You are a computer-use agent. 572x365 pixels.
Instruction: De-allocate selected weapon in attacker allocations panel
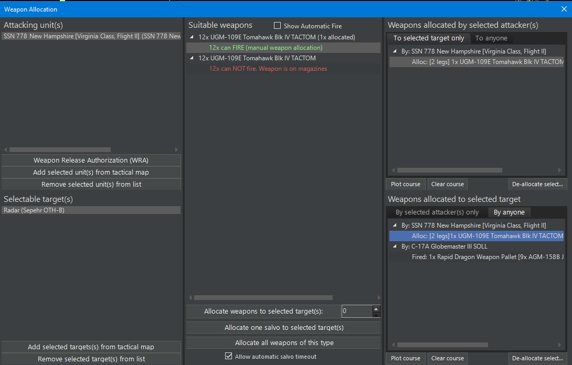(x=538, y=184)
